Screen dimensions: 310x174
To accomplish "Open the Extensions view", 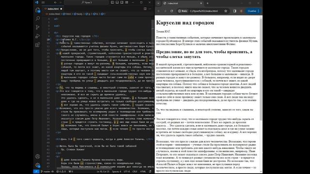I will point(38,45).
